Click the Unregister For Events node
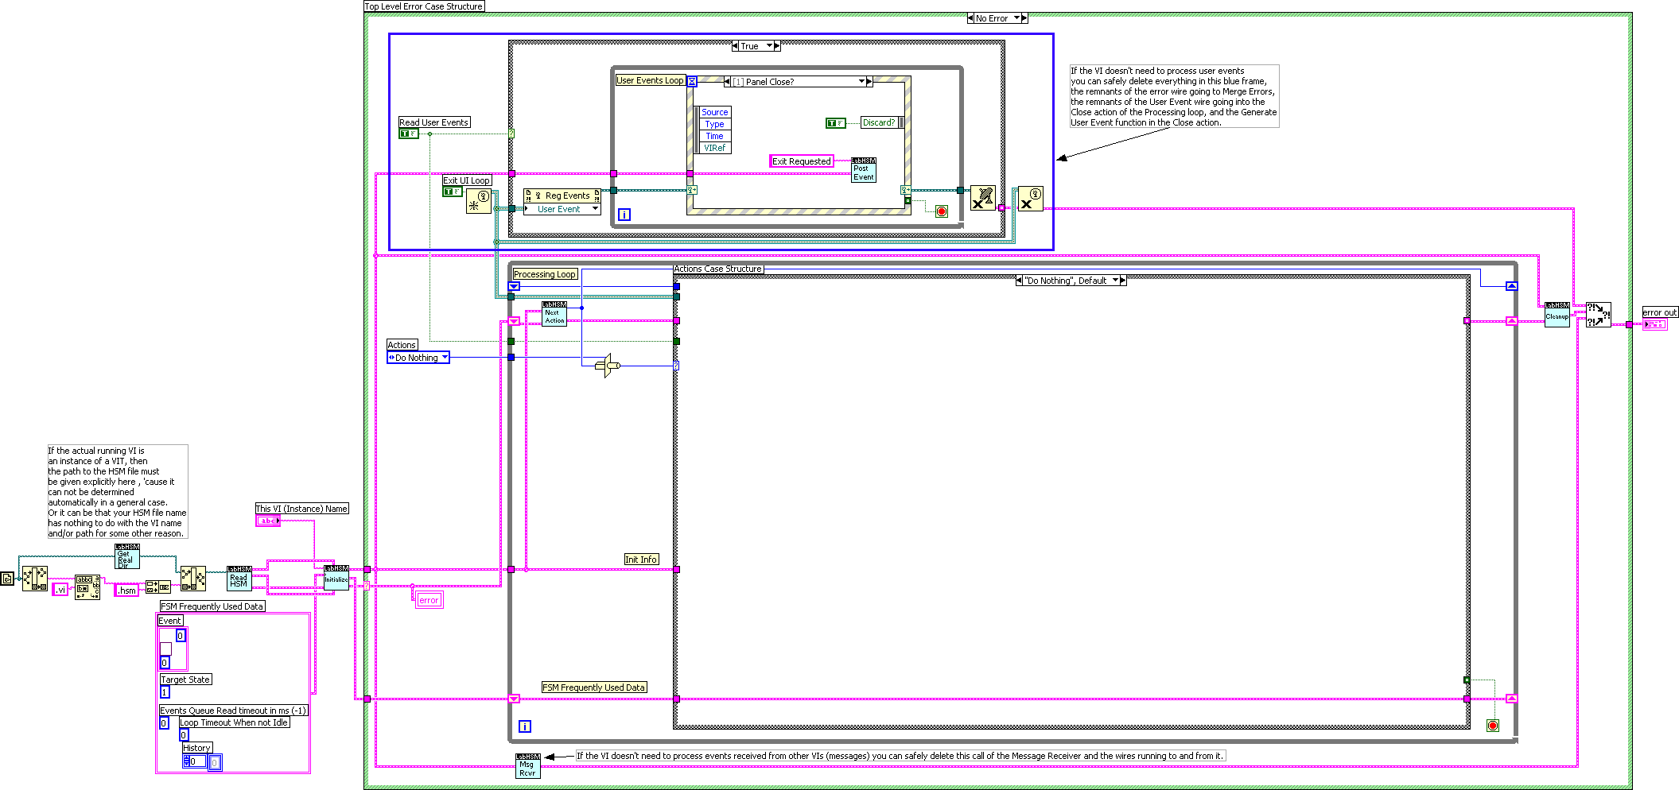The height and width of the screenshot is (790, 1679). coord(982,198)
